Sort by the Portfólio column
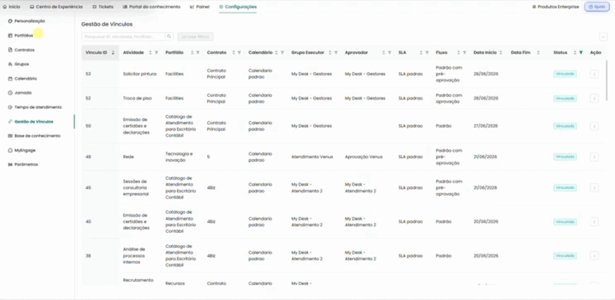Screen dimensions: 615x300 click(192, 52)
